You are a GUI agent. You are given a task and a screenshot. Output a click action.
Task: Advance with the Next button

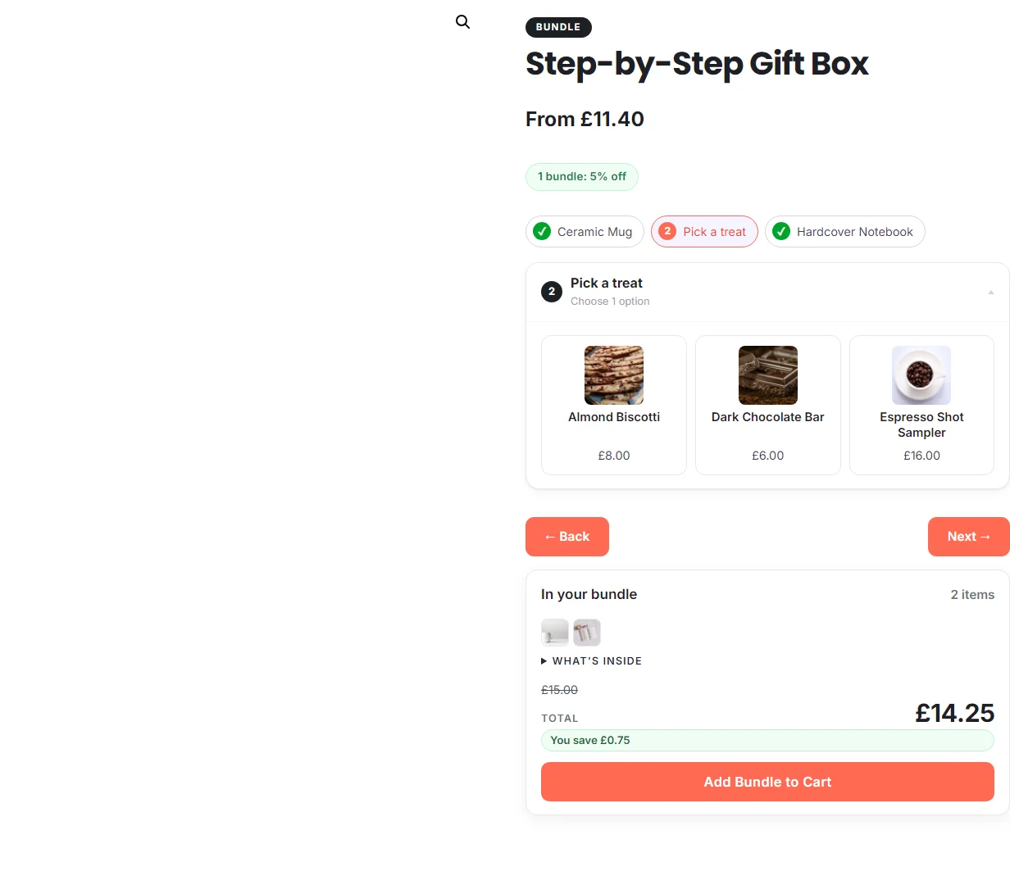pyautogui.click(x=968, y=537)
